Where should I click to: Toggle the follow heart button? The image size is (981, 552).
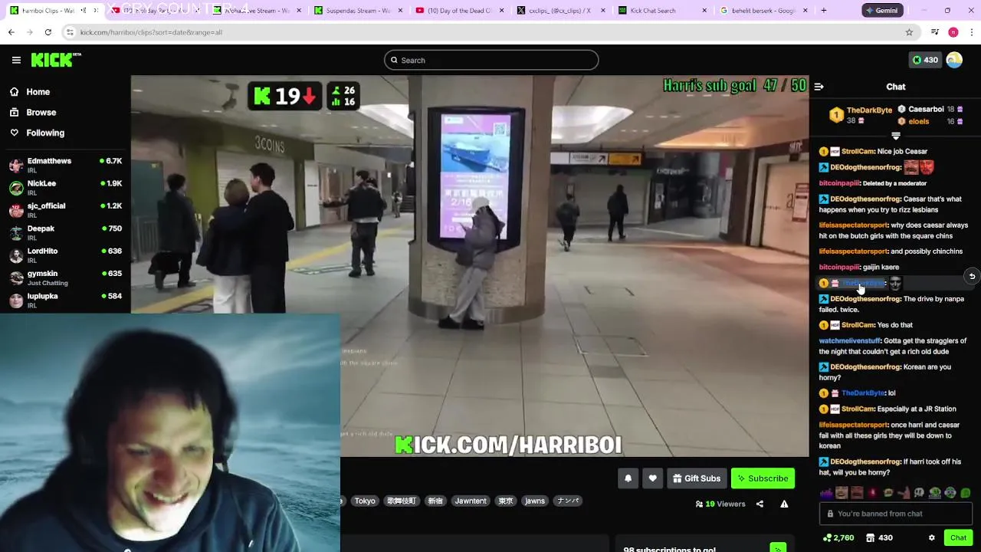coord(652,478)
